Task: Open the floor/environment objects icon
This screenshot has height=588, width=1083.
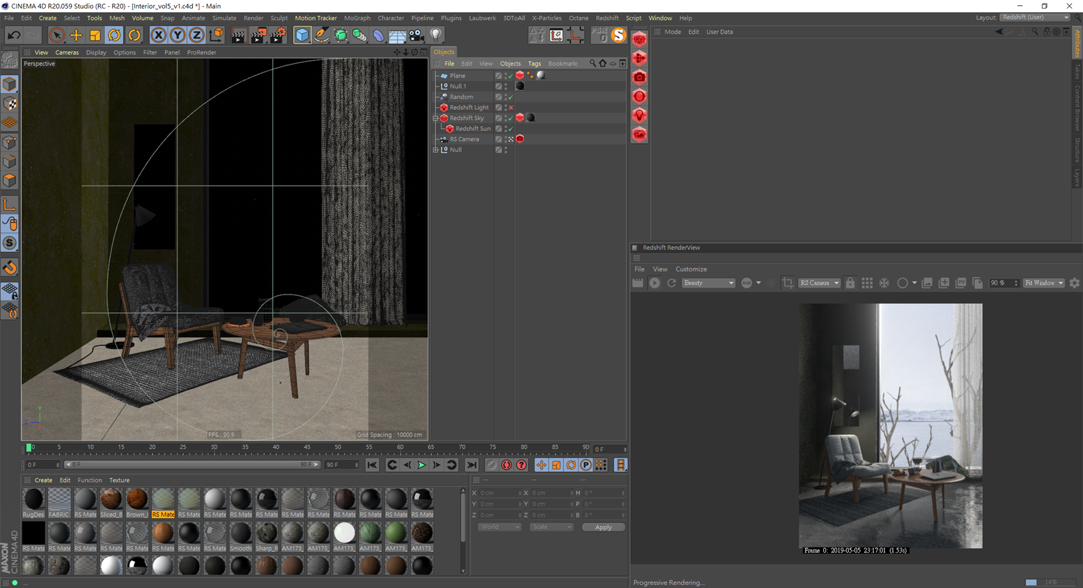Action: click(397, 35)
